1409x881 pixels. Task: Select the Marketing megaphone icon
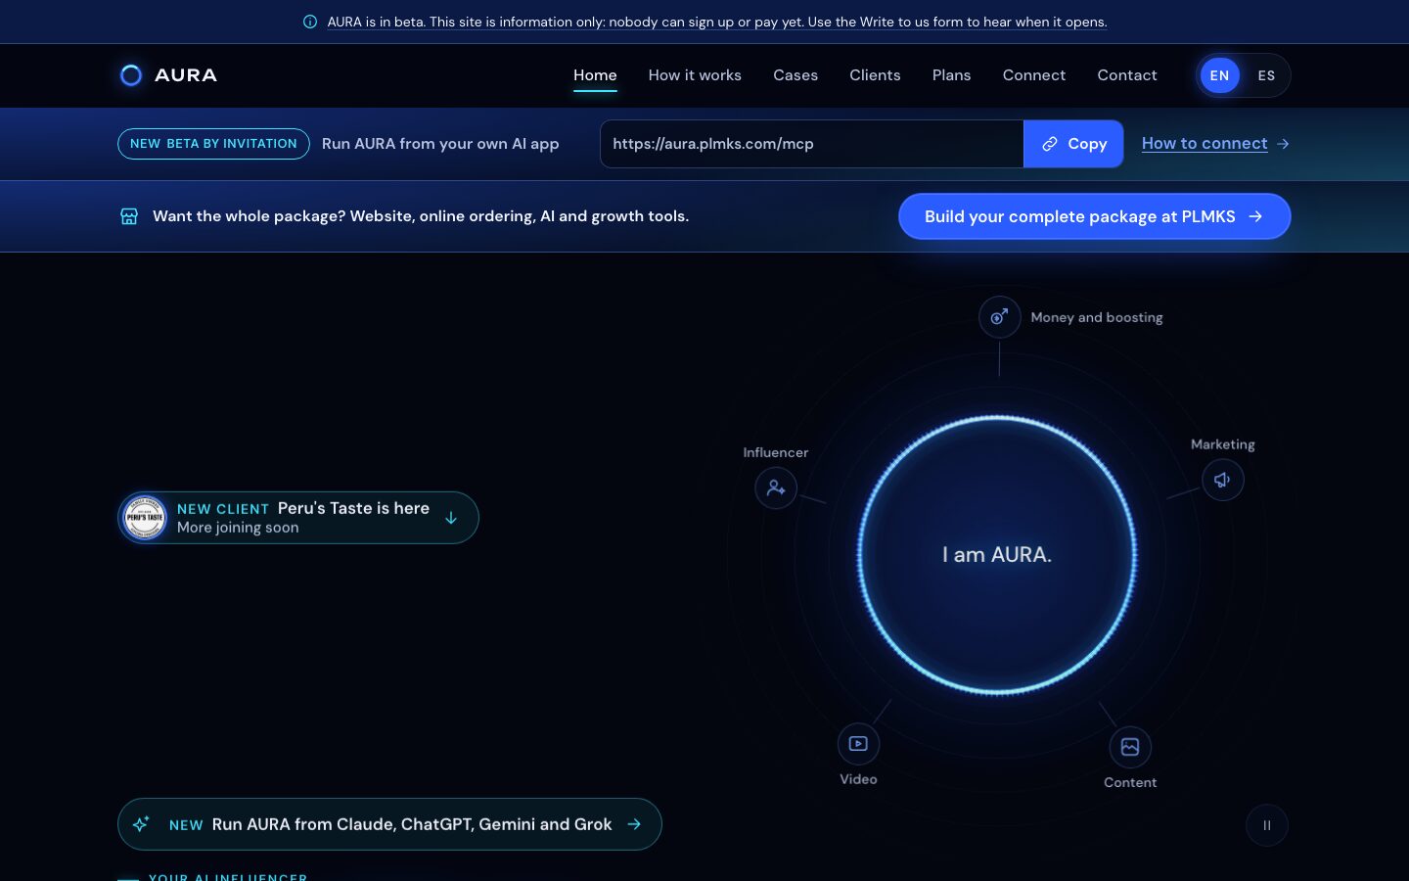click(1222, 480)
